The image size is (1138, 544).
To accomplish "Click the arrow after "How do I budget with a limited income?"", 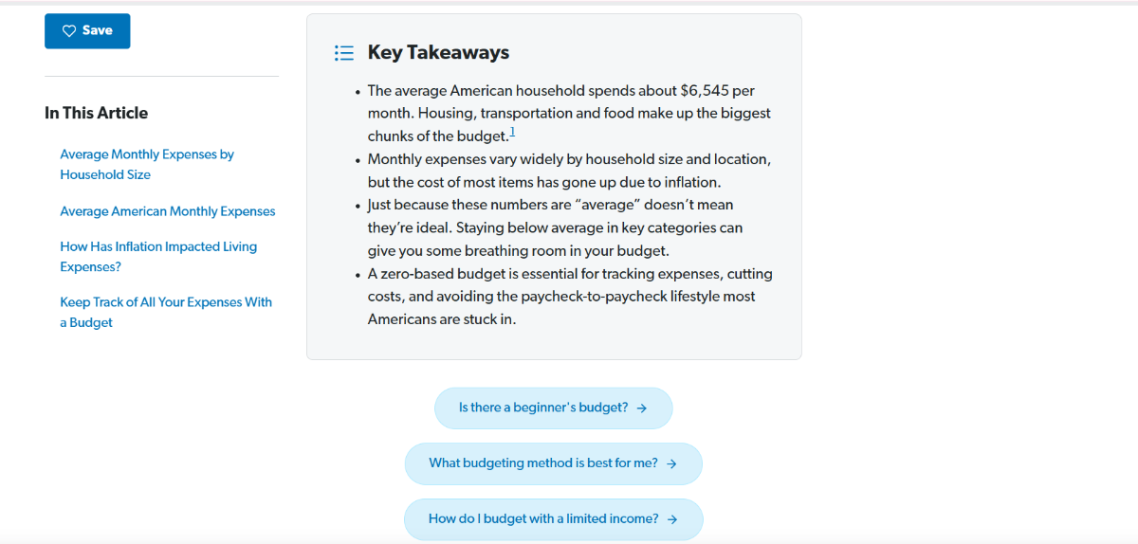I will 672,519.
